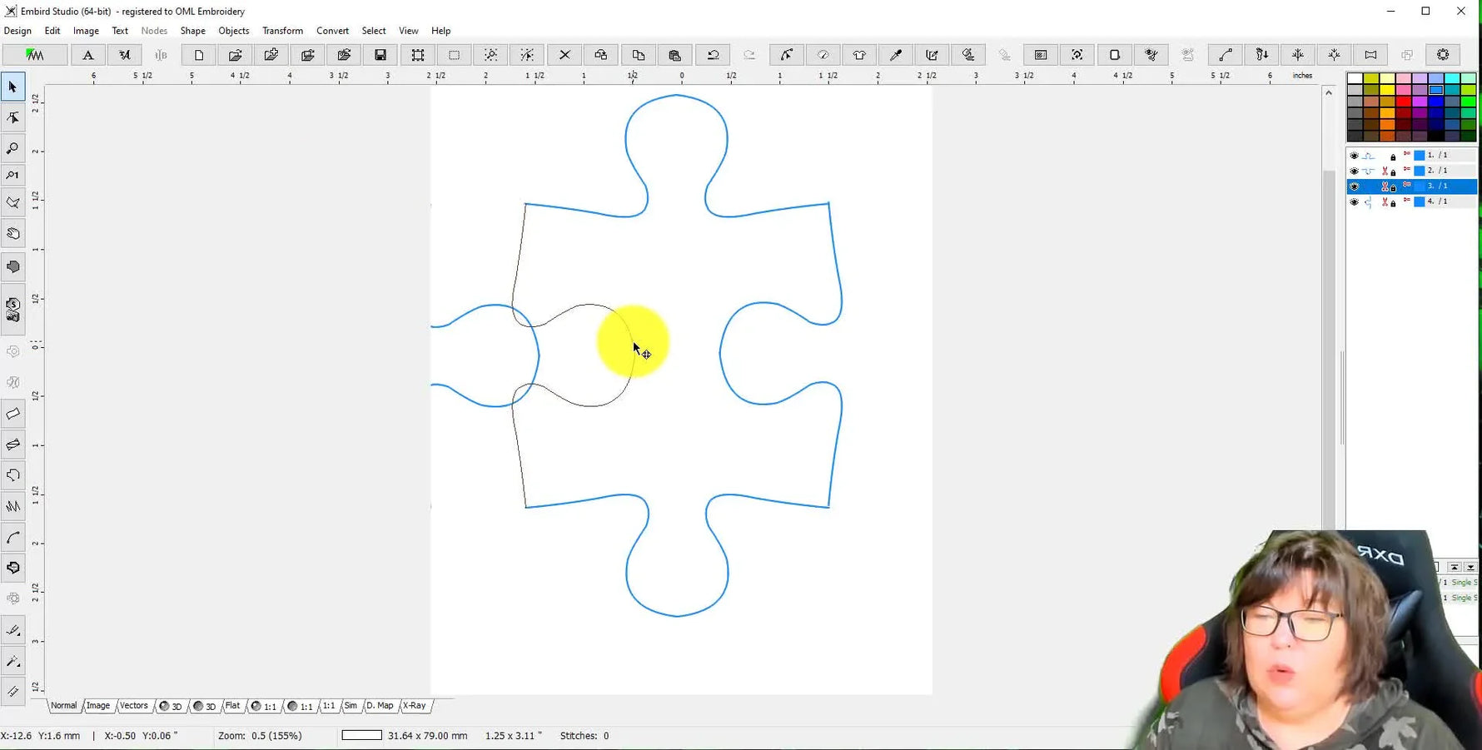Toggle eye visibility for object 2. / 1
This screenshot has width=1482, height=750.
1354,171
